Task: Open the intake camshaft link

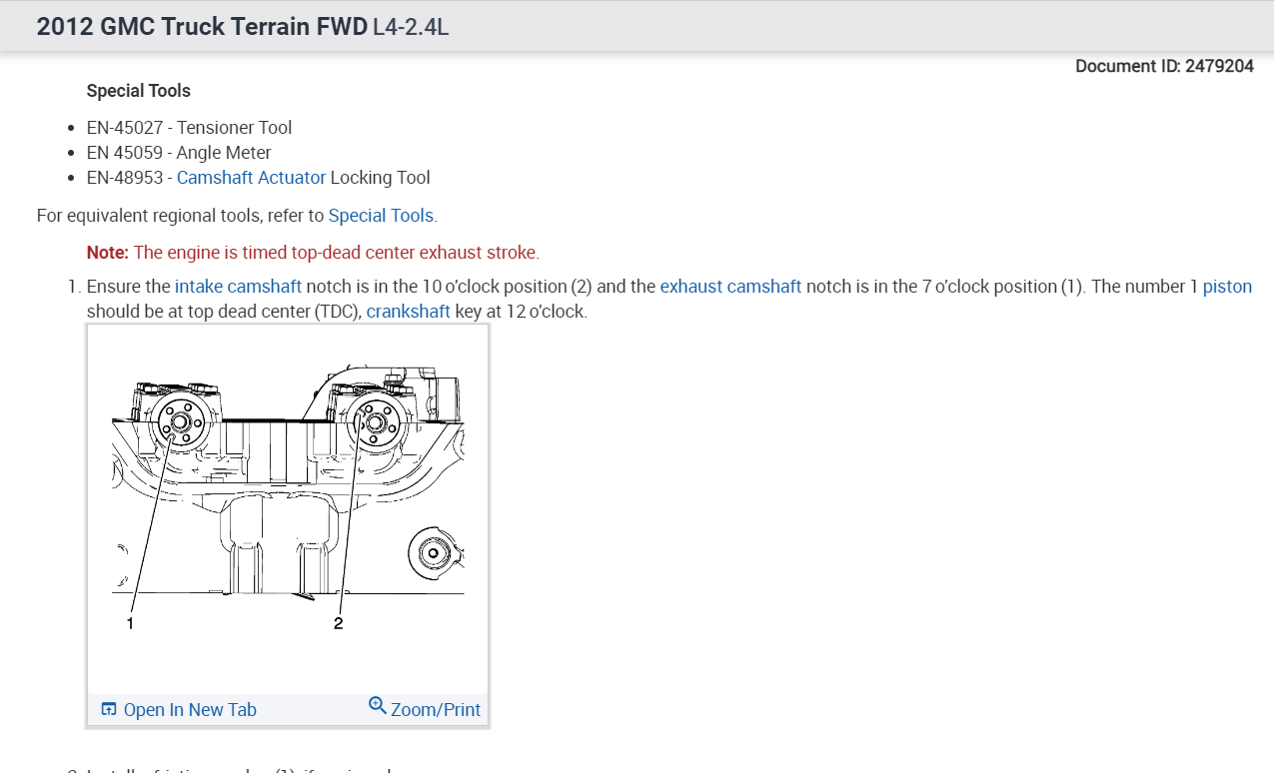Action: point(238,287)
